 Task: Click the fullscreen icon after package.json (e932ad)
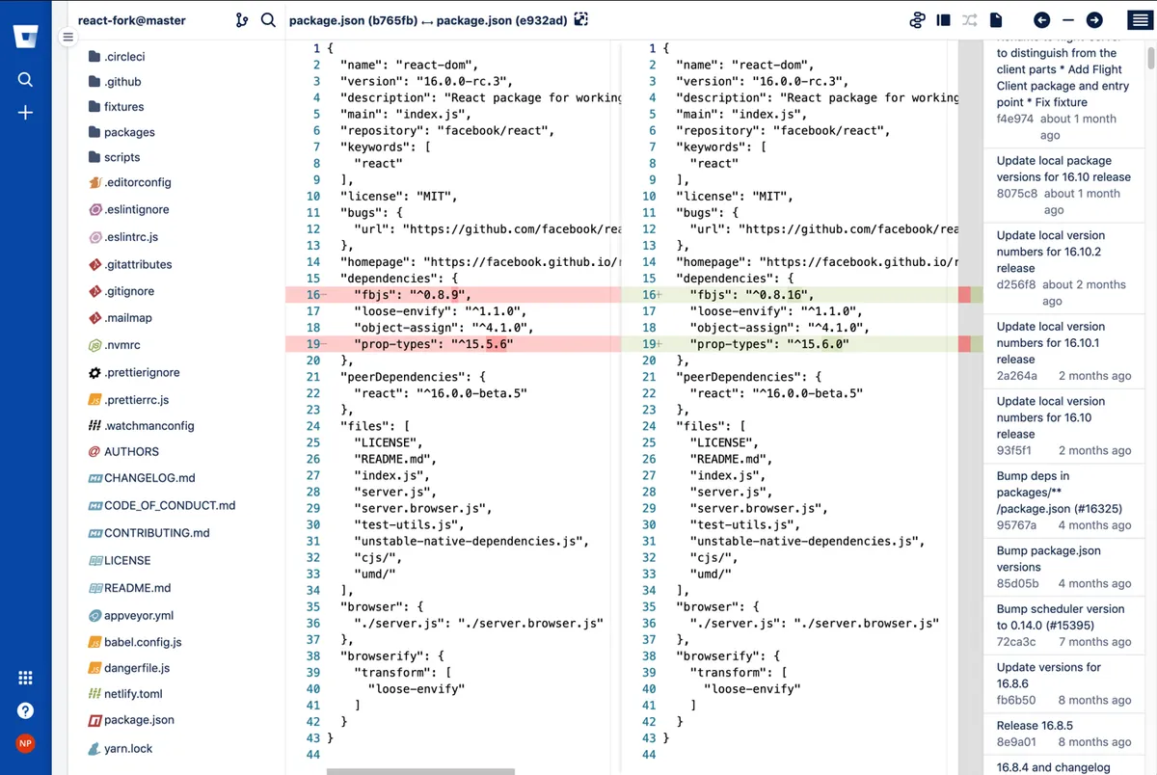point(580,19)
